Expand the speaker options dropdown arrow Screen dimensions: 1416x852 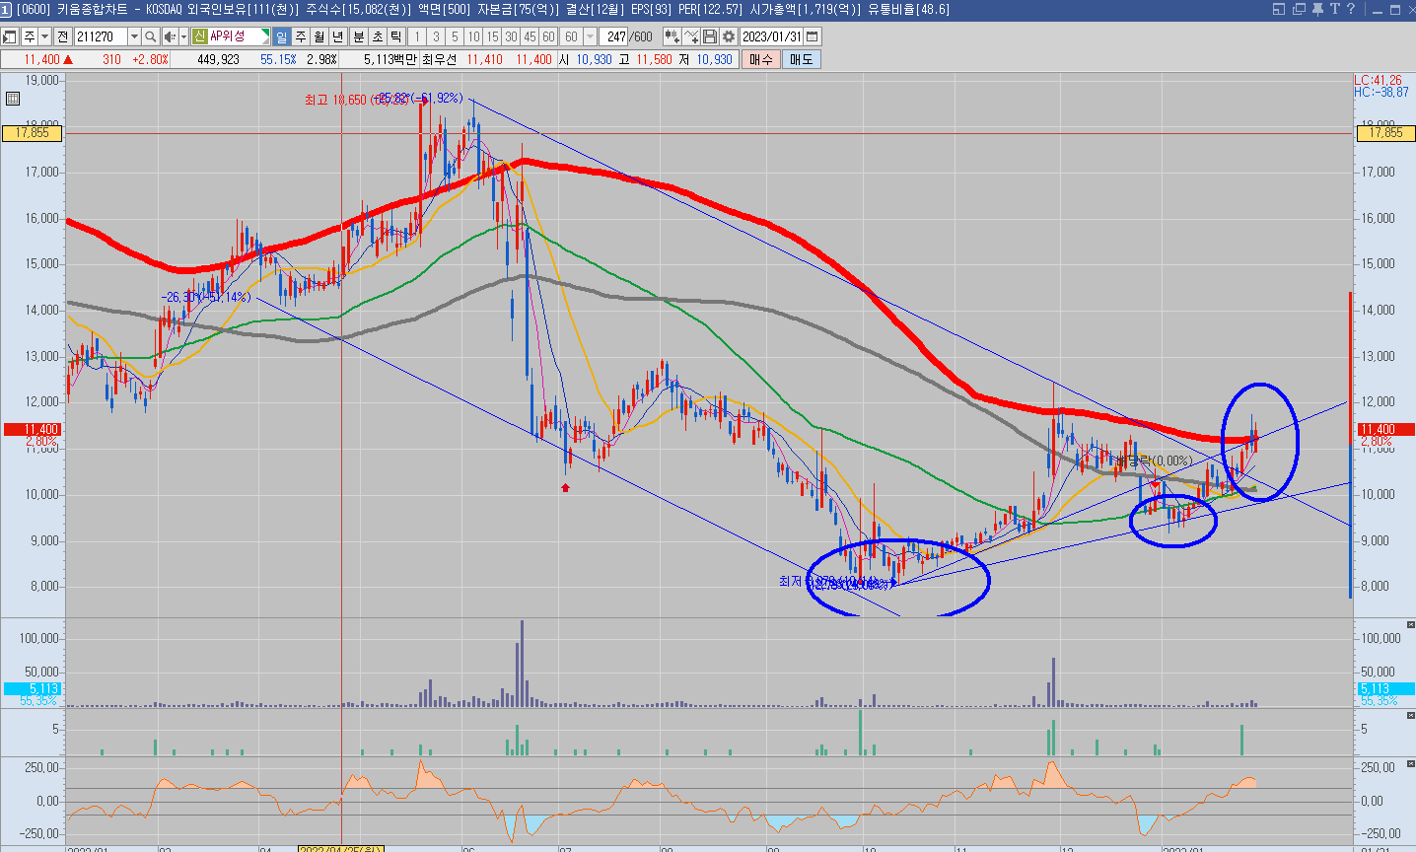pos(183,36)
